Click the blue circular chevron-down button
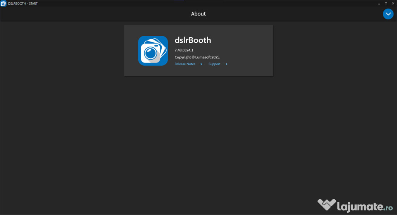The width and height of the screenshot is (397, 215). [388, 14]
